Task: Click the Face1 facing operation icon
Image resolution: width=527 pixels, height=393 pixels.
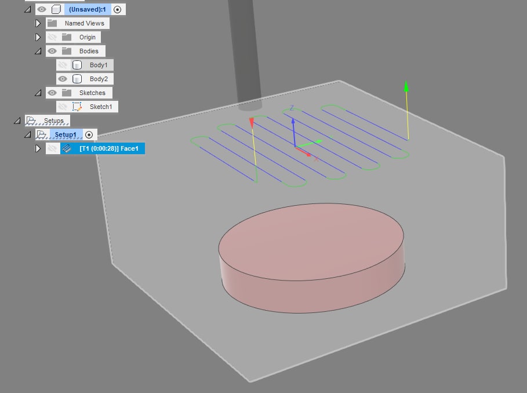Action: 67,148
